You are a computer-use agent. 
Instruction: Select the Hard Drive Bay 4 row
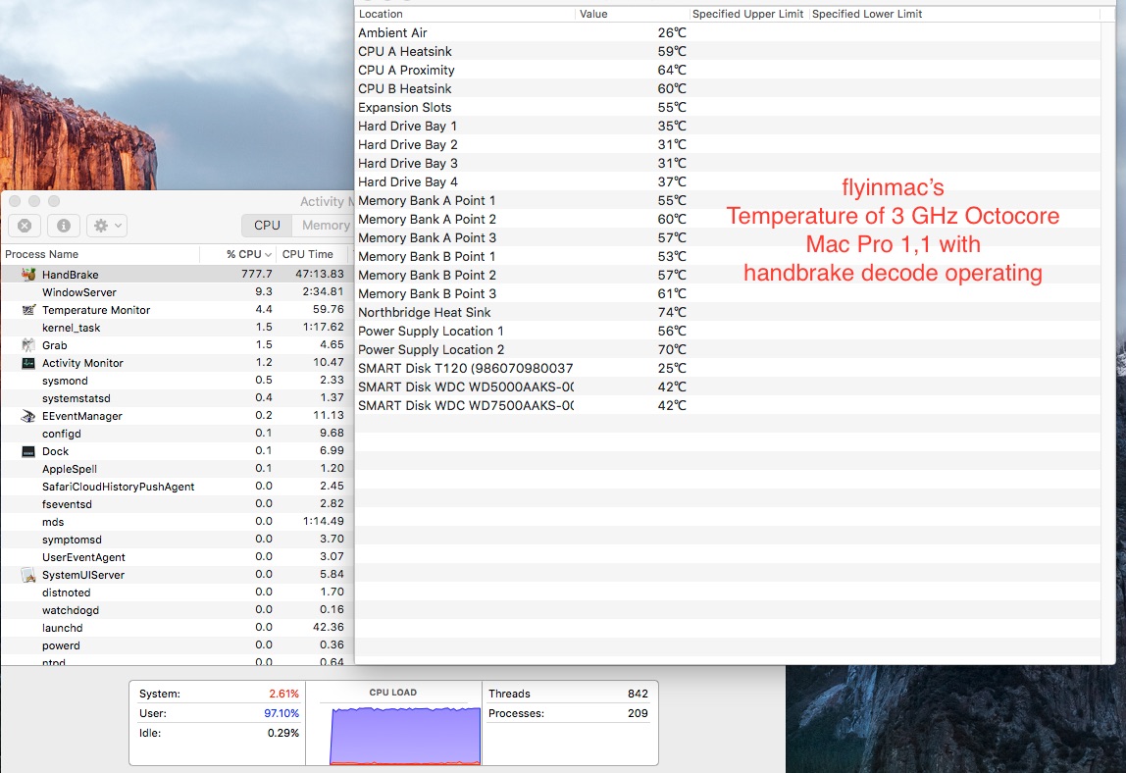728,181
